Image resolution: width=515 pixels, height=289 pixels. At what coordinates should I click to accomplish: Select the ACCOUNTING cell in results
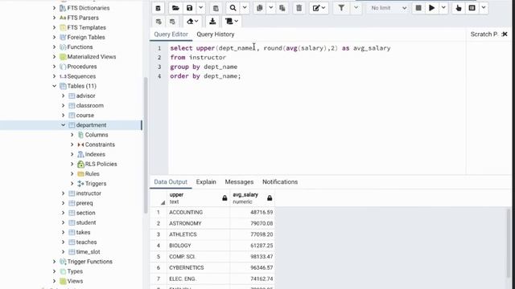tap(198, 212)
